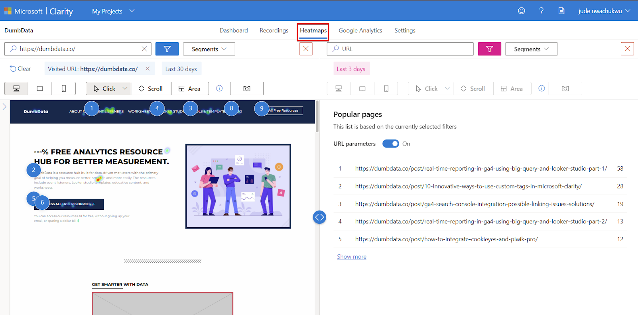Select Scroll heatmap type on left
638x315 pixels.
click(x=151, y=89)
